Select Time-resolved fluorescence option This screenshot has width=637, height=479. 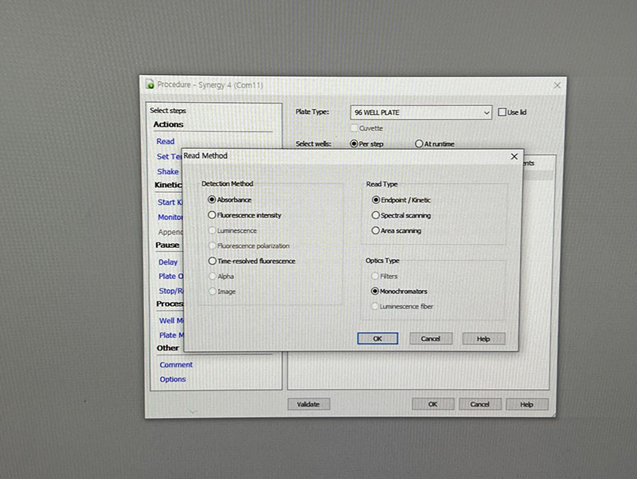212,261
